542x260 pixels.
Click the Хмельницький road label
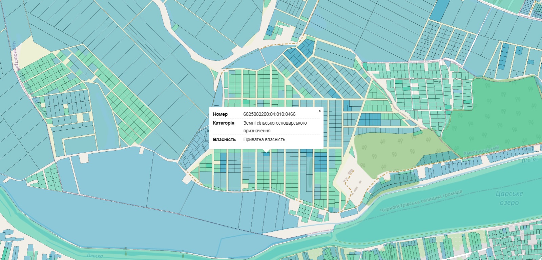(481, 151)
